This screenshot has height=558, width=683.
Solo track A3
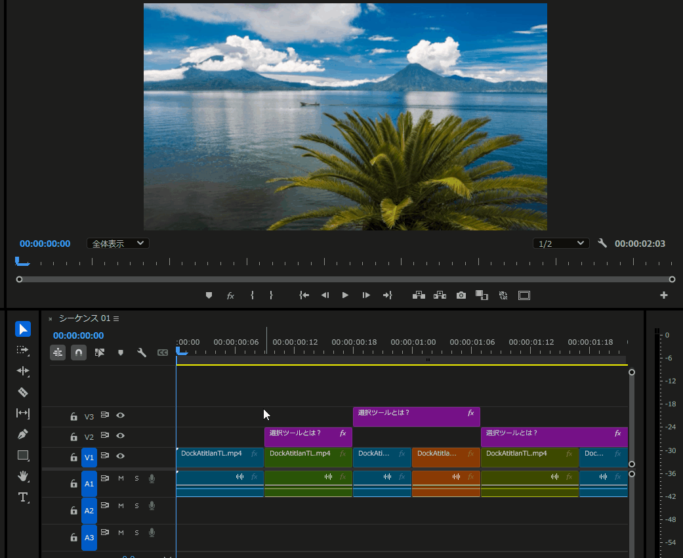tap(136, 532)
